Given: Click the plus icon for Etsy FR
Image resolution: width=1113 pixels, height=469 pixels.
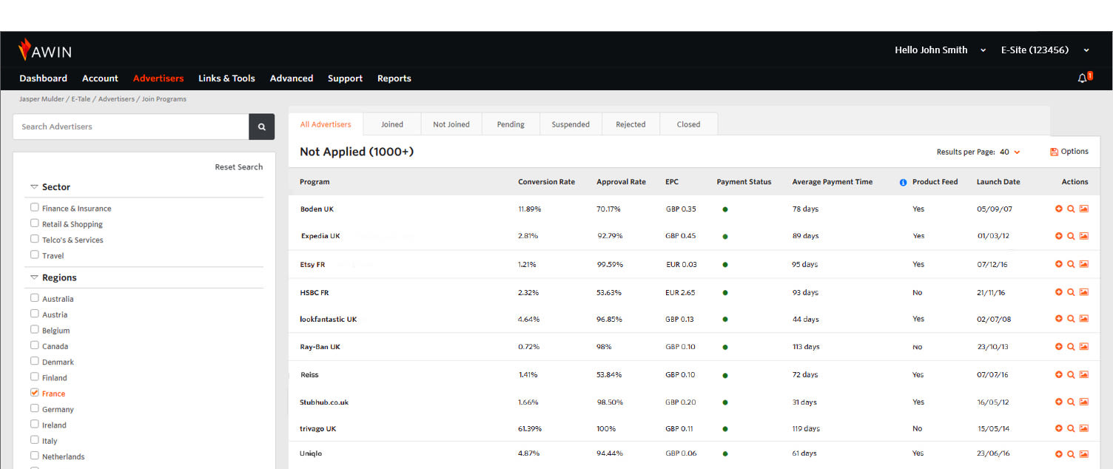Looking at the screenshot, I should [x=1059, y=264].
